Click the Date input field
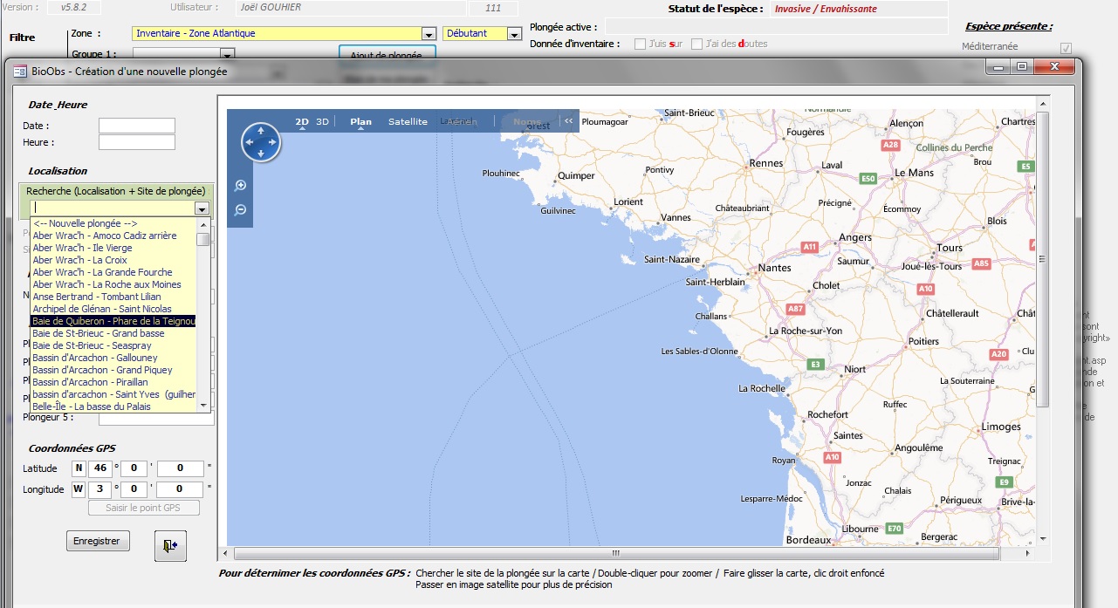This screenshot has width=1118, height=608. click(137, 126)
